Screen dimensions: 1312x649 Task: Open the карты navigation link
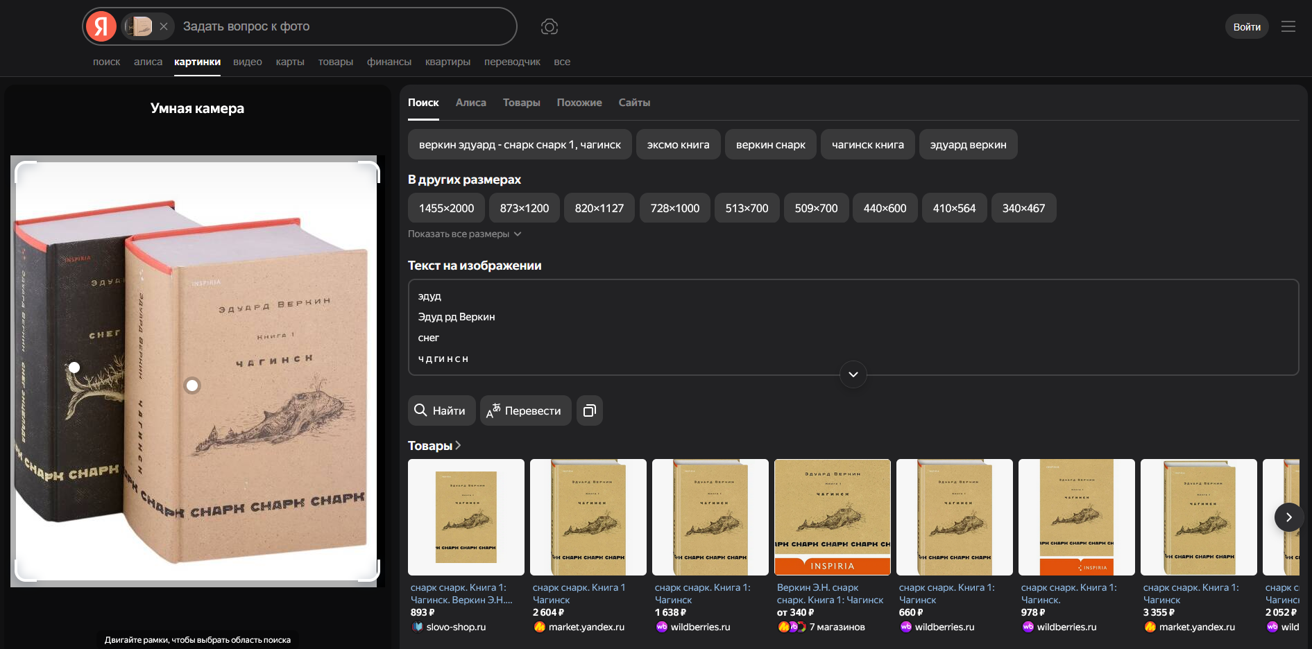click(x=290, y=62)
